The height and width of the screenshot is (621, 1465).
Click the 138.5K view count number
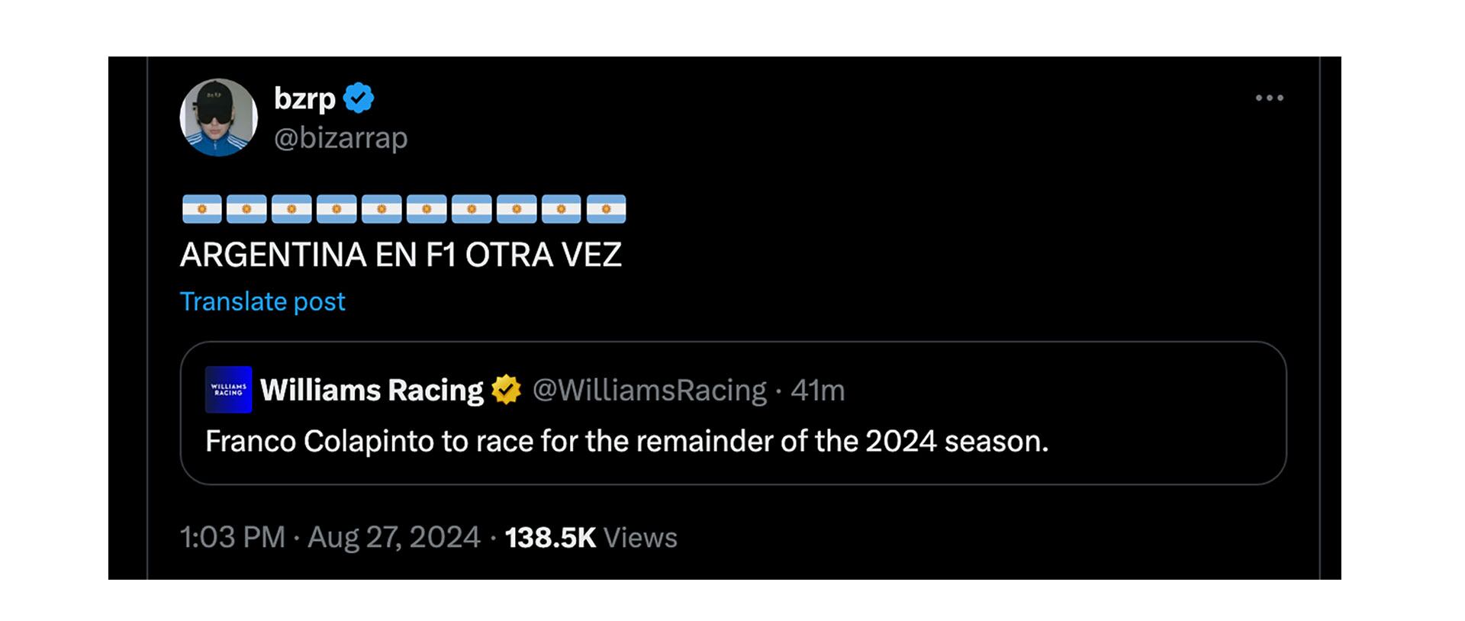pos(550,537)
